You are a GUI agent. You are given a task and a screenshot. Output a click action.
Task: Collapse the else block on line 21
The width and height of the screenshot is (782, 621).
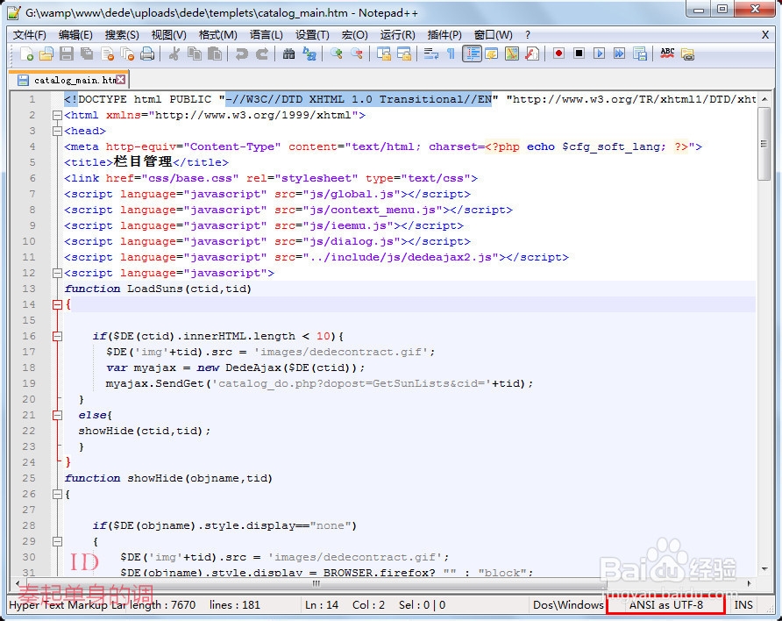pyautogui.click(x=57, y=415)
